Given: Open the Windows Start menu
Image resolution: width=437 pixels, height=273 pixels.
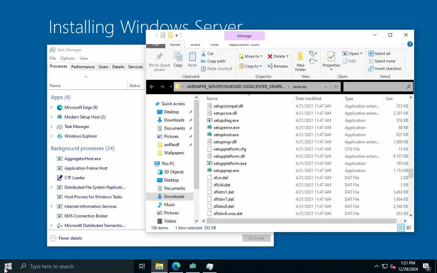Looking at the screenshot, I should tap(8, 266).
